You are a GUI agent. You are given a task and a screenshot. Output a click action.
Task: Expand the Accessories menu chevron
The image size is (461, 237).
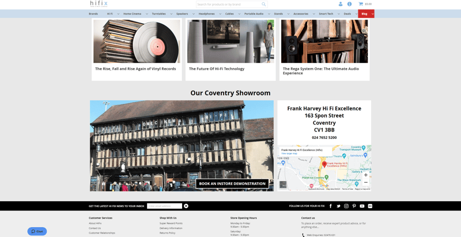(x=313, y=14)
